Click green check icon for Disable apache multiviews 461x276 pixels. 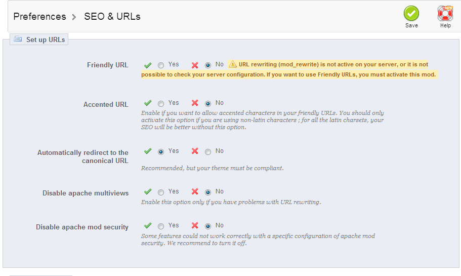[148, 192]
